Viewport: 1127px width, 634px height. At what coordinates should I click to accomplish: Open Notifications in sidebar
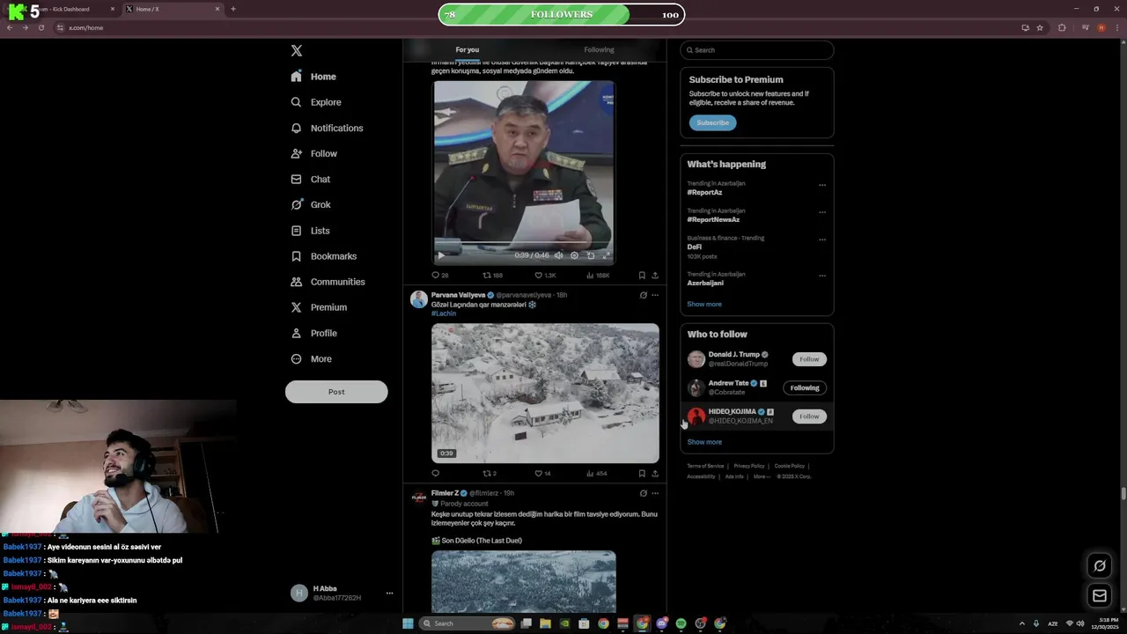(327, 128)
